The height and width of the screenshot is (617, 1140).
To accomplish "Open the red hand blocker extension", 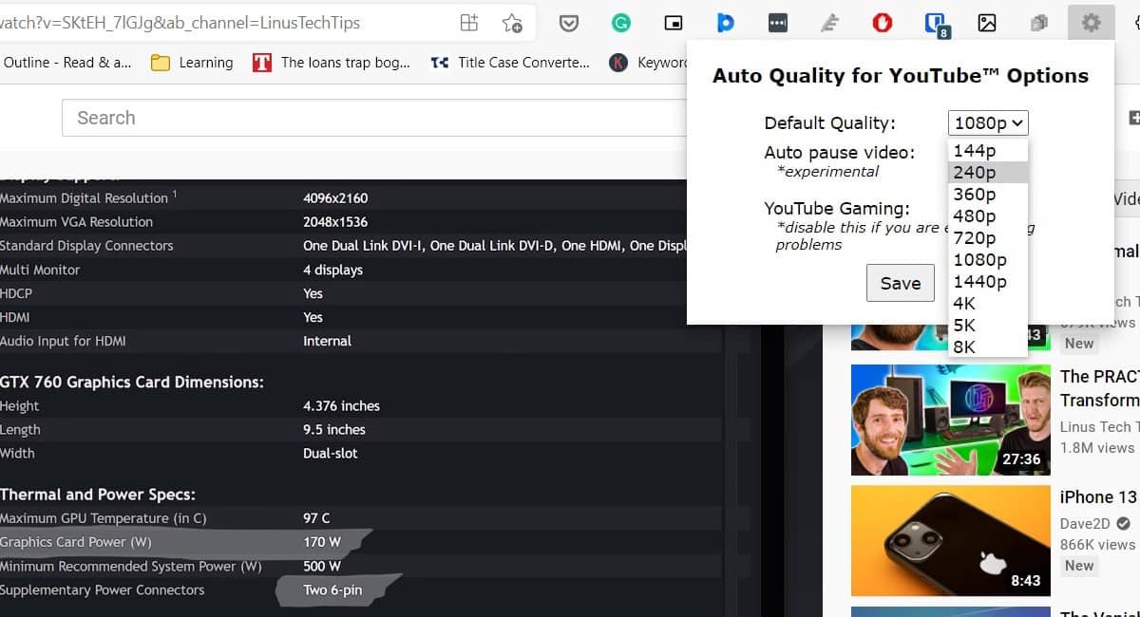I will pos(883,23).
